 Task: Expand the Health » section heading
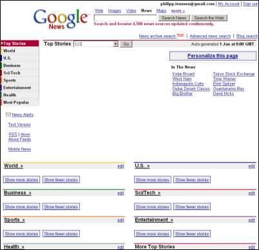click(x=14, y=247)
